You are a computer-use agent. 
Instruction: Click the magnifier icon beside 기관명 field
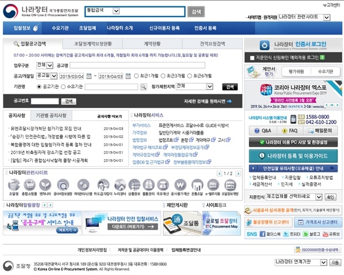(143, 87)
